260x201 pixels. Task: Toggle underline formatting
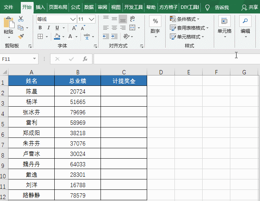coord(57,28)
